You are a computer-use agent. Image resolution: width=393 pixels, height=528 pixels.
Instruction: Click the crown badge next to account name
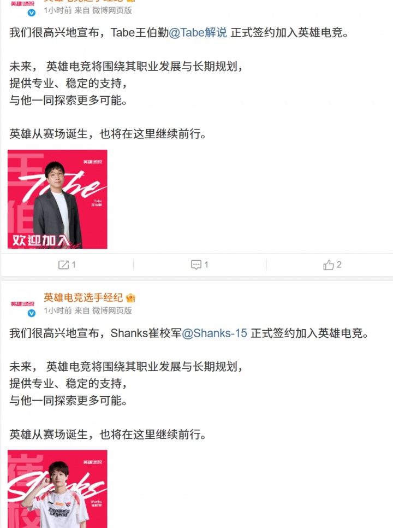pyautogui.click(x=130, y=298)
